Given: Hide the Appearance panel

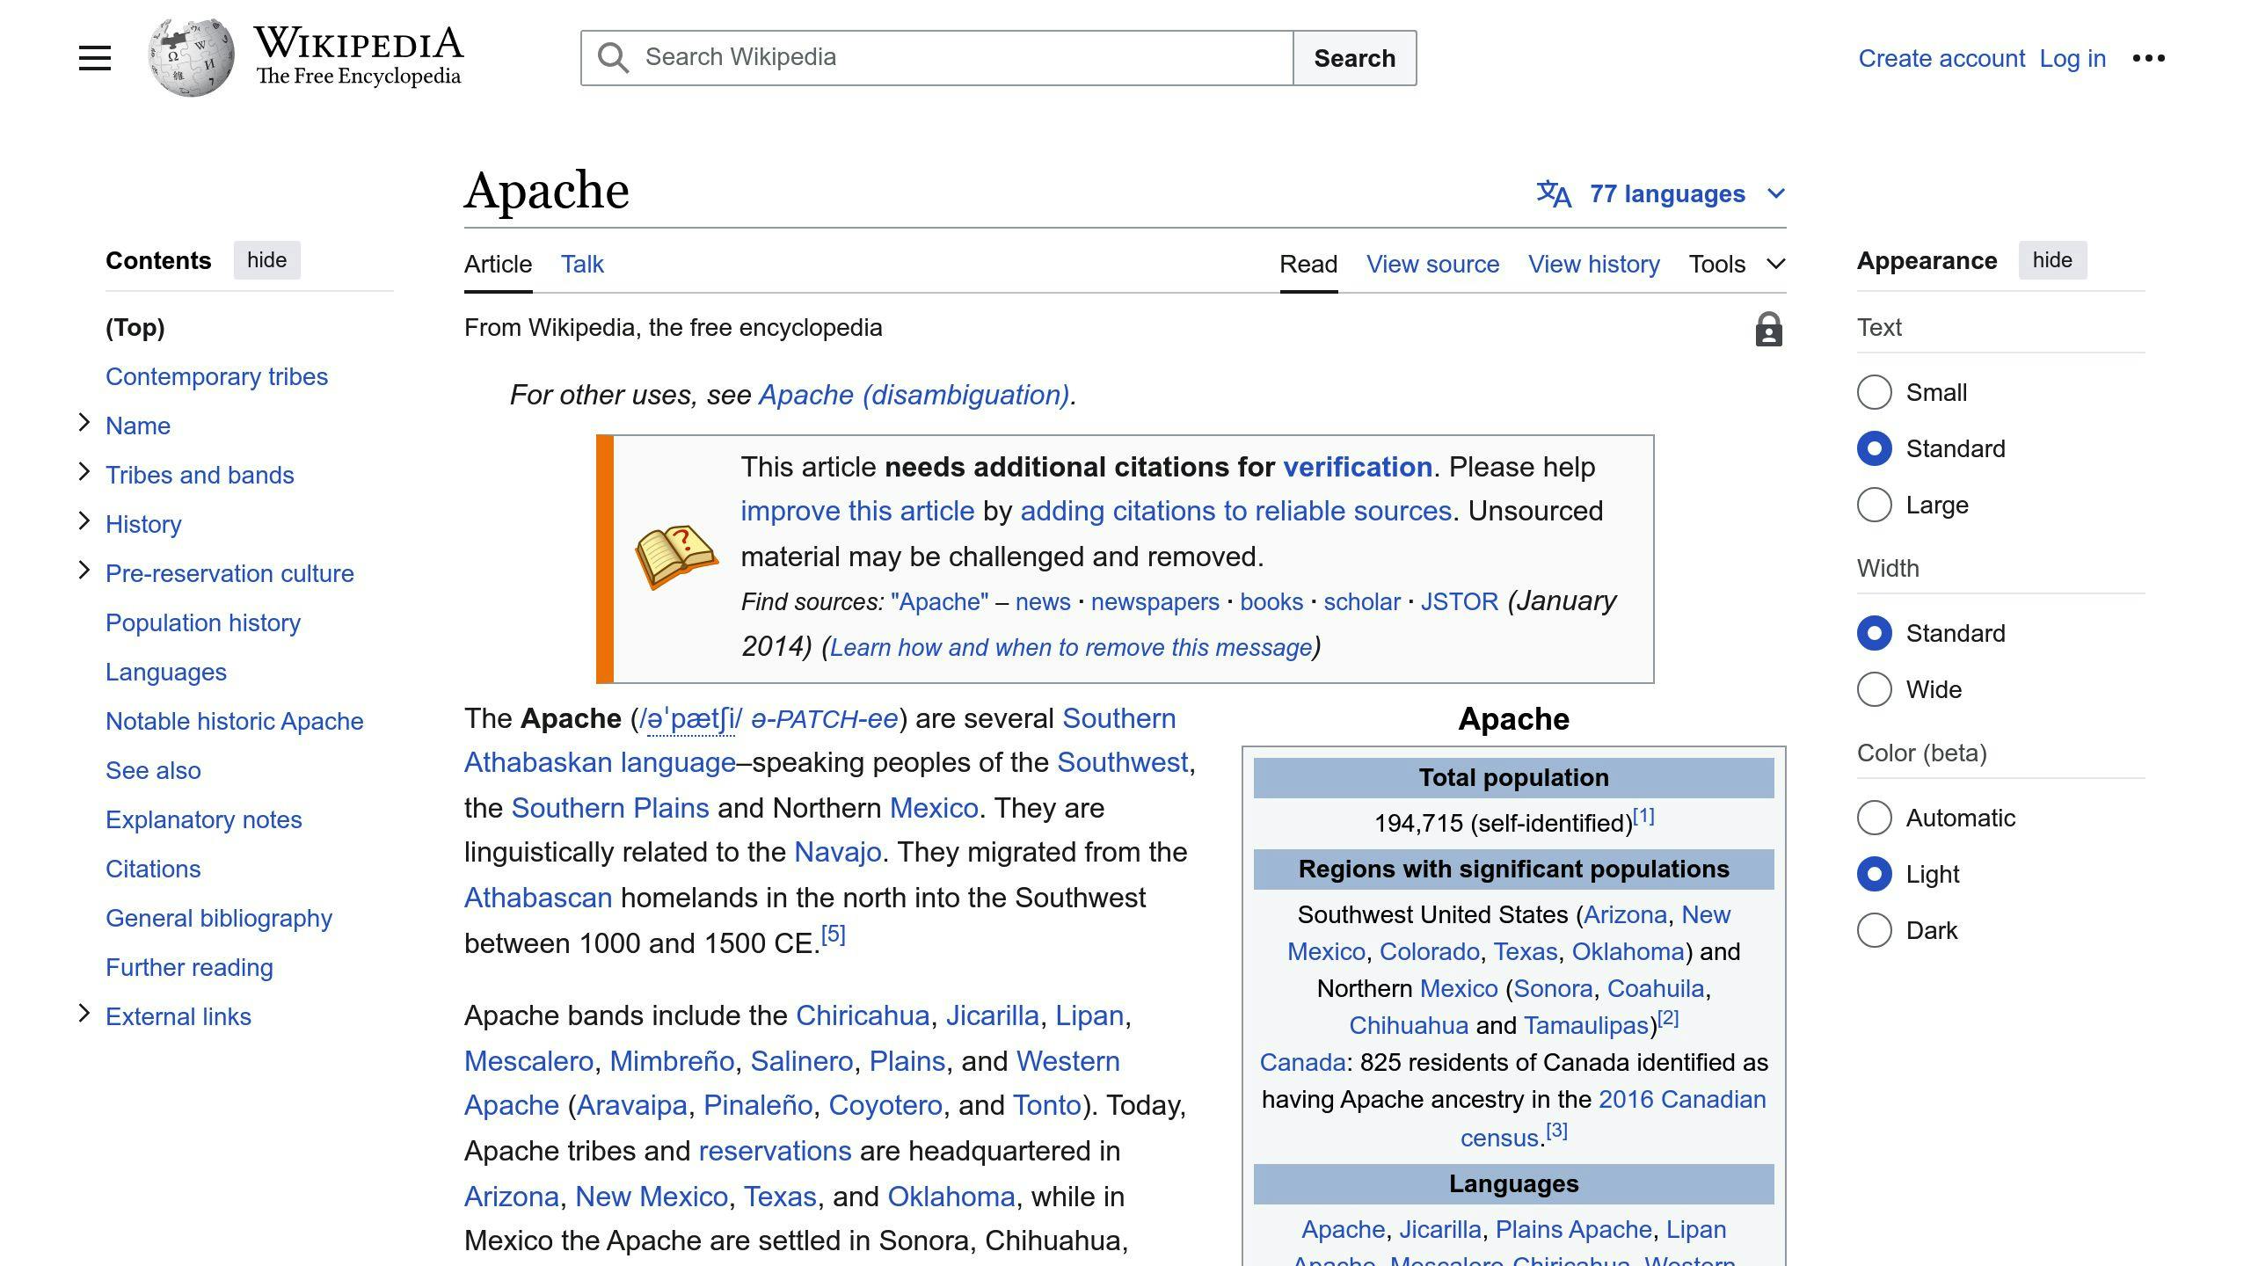Looking at the screenshot, I should (x=2052, y=260).
